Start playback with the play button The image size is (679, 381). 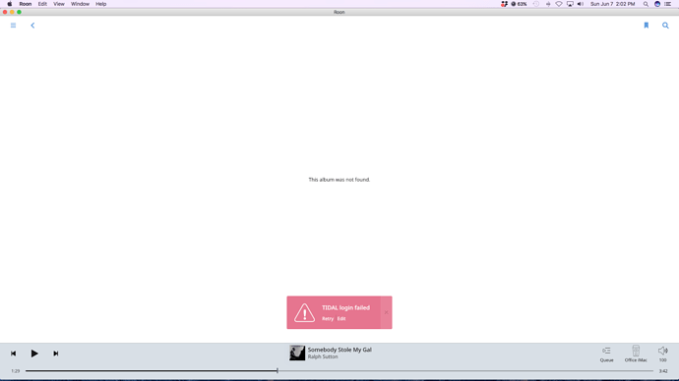point(34,354)
